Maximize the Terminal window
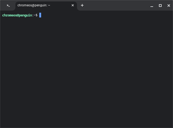 point(160,6)
